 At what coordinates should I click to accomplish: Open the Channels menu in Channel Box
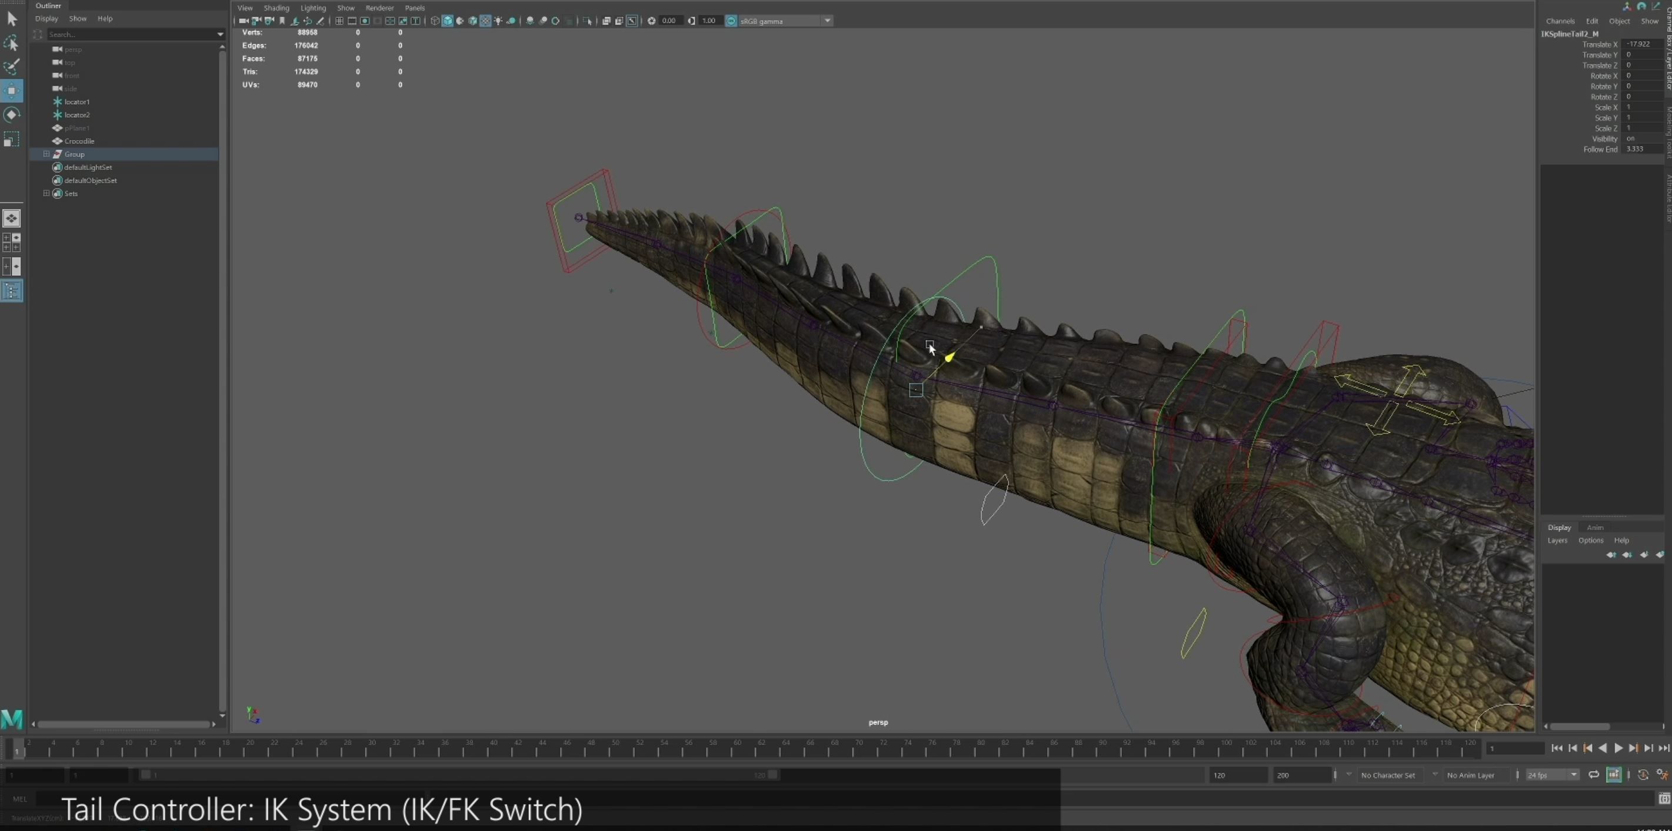(x=1560, y=21)
